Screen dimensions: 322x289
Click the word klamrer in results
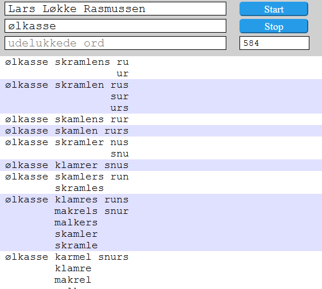tap(76, 166)
